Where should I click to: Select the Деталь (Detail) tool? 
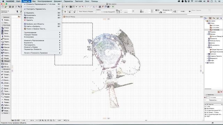pyautogui.click(x=6, y=108)
